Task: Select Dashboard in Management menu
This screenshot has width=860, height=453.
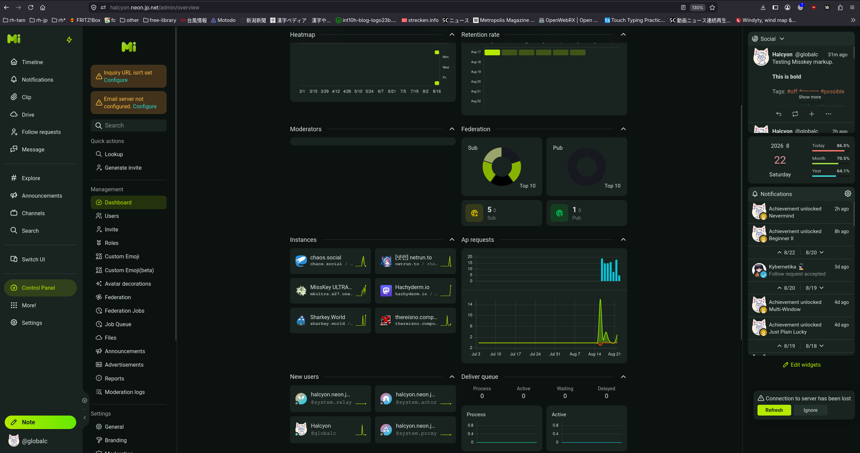Action: [x=128, y=202]
